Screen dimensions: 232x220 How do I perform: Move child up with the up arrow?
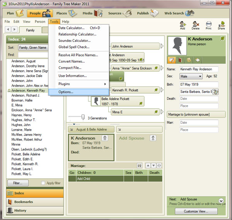click(x=148, y=165)
